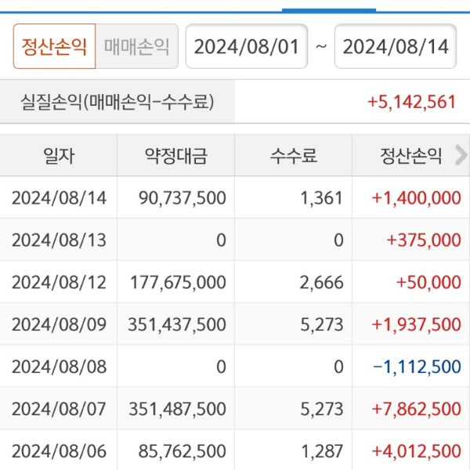Select the 정산손익 toggle button
The width and height of the screenshot is (470, 470).
(54, 46)
